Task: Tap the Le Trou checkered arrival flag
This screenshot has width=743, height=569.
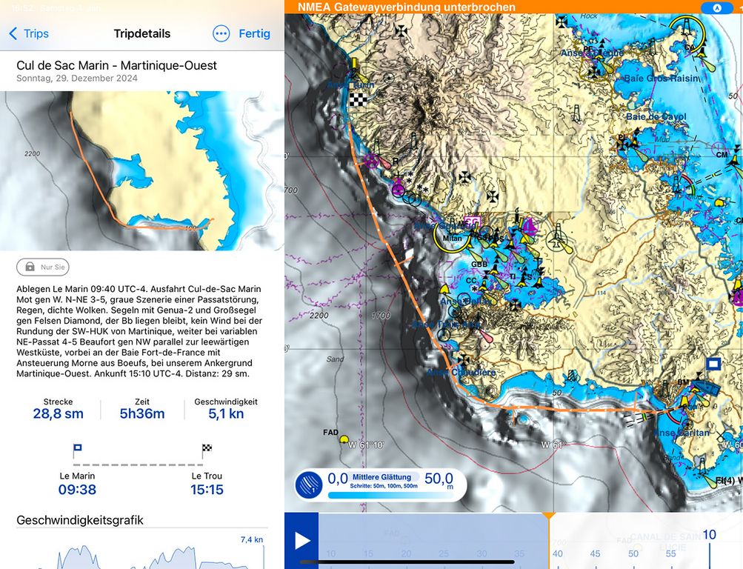Action: coord(207,450)
